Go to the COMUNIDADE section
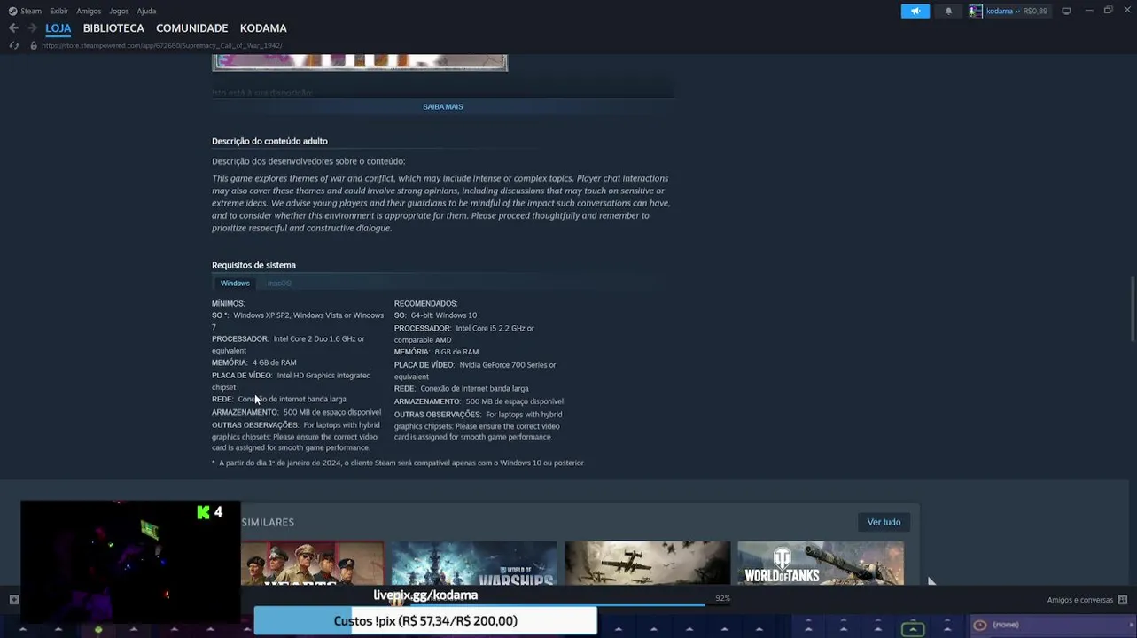This screenshot has width=1137, height=638. (x=192, y=28)
